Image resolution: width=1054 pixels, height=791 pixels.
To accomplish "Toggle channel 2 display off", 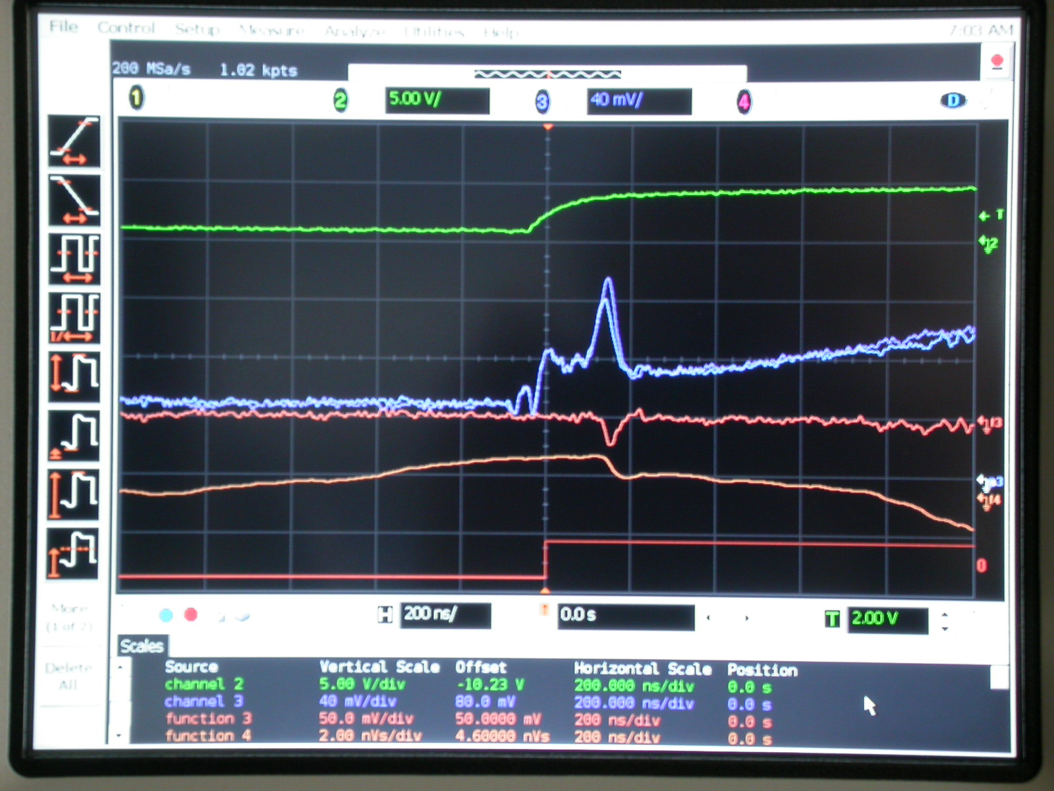I will coord(340,101).
